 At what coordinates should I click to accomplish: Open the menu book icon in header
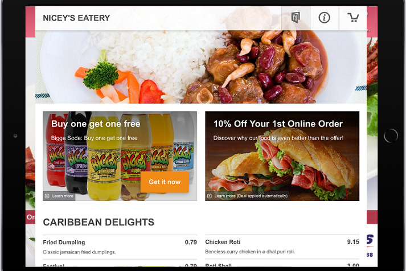(296, 18)
